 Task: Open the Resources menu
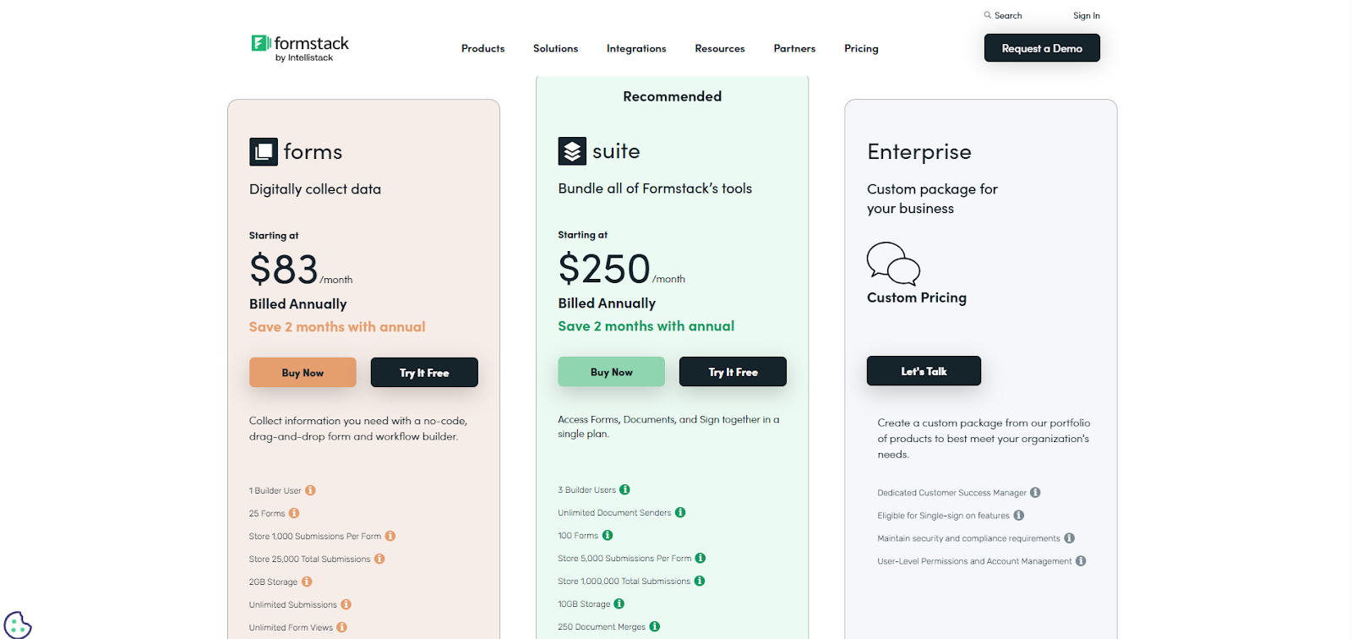pyautogui.click(x=720, y=48)
